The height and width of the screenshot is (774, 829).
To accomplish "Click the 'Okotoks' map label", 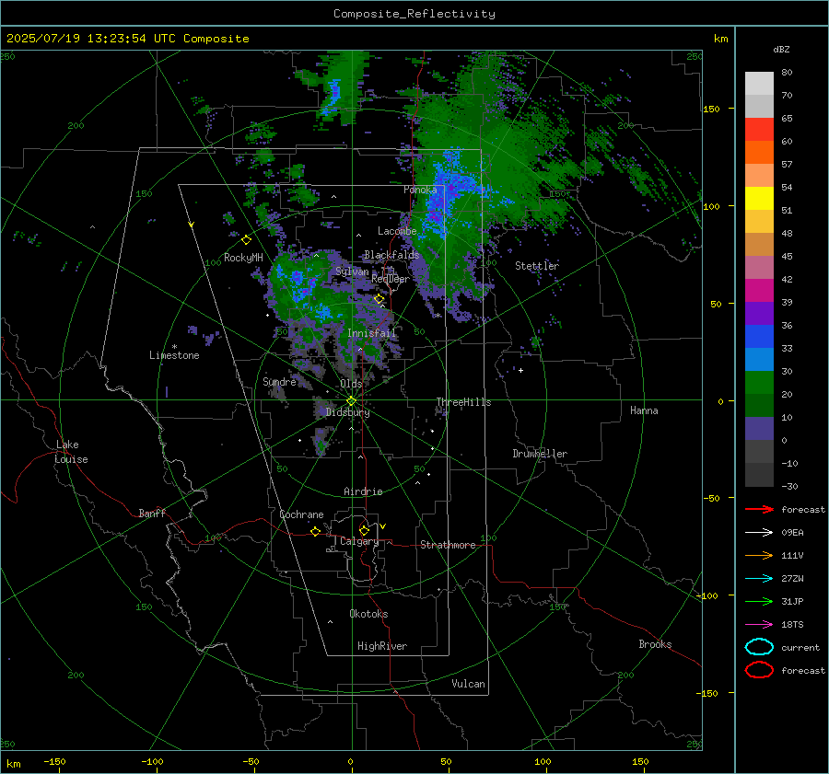I will (368, 614).
